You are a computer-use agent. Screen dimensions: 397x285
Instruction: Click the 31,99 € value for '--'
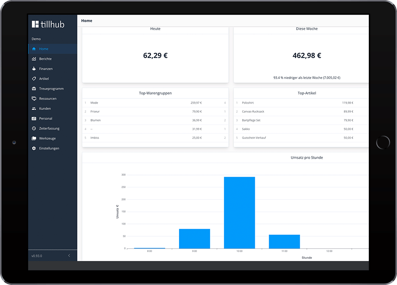(x=197, y=129)
